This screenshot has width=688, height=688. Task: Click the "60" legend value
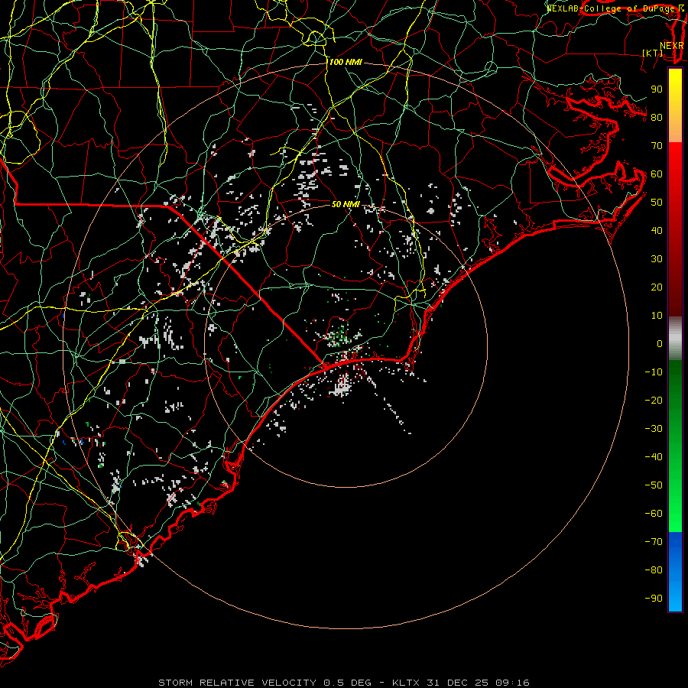(657, 174)
